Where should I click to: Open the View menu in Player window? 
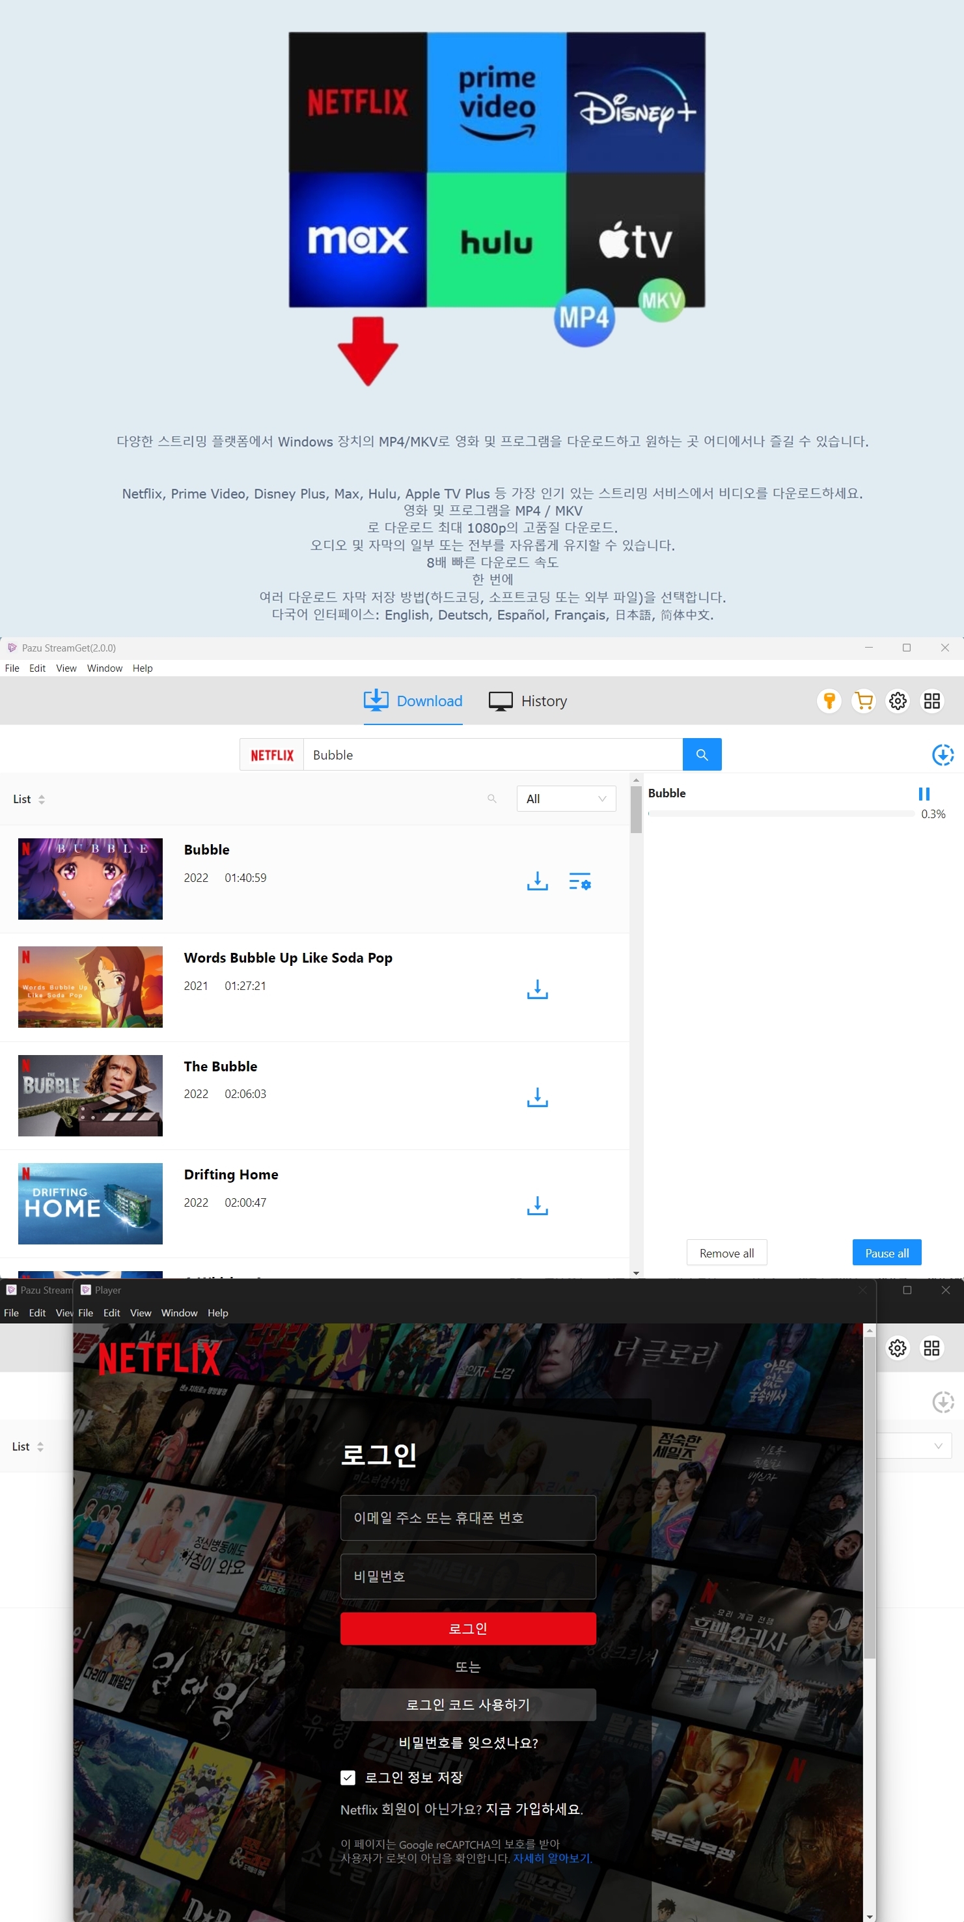(x=141, y=1312)
